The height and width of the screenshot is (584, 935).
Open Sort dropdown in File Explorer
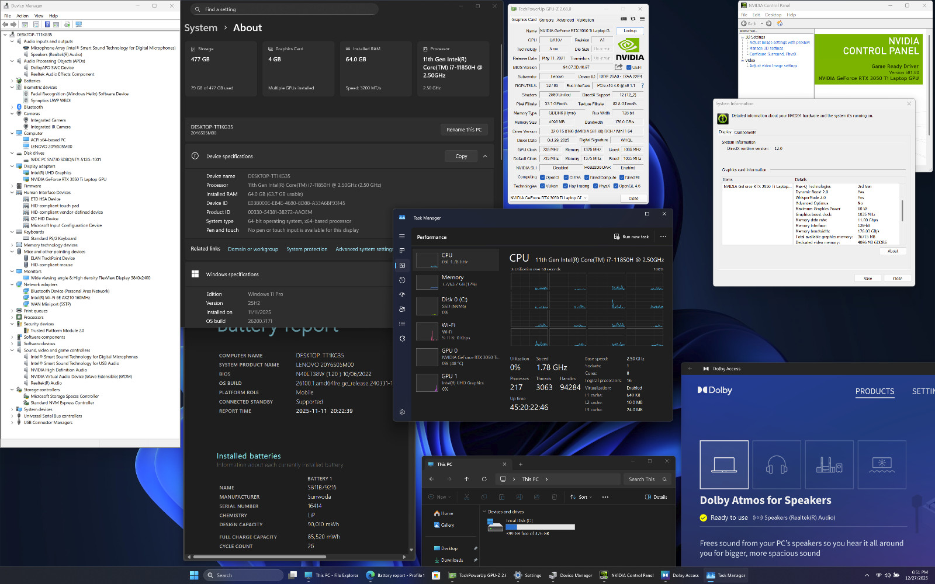click(x=581, y=497)
